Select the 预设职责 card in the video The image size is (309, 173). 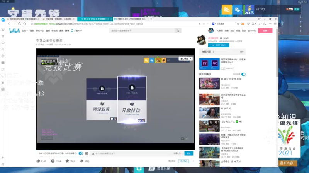coord(102,99)
